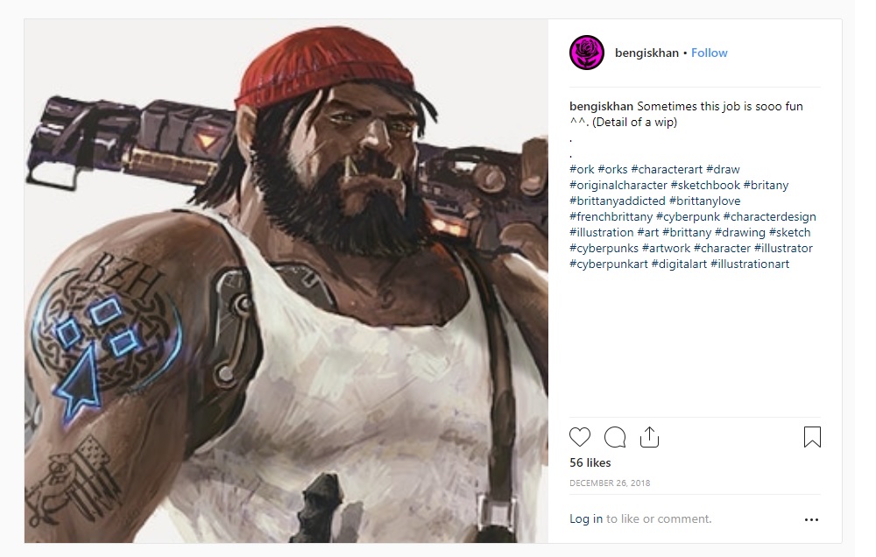Open the #originalcharacter hashtag
This screenshot has height=557, width=876.
[x=618, y=185]
